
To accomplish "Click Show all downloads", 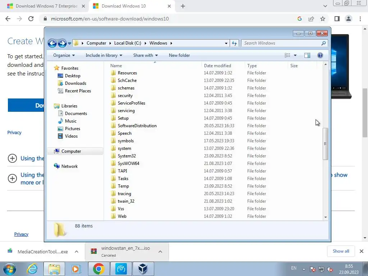I will tap(341, 251).
